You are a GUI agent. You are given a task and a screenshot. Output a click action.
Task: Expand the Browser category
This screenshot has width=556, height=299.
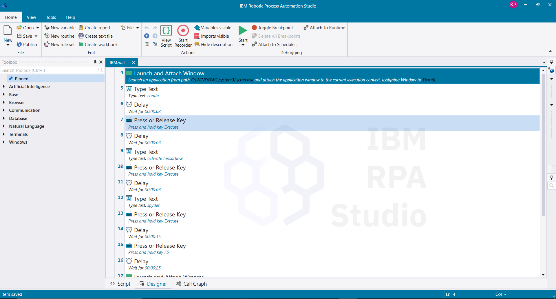(x=4, y=102)
